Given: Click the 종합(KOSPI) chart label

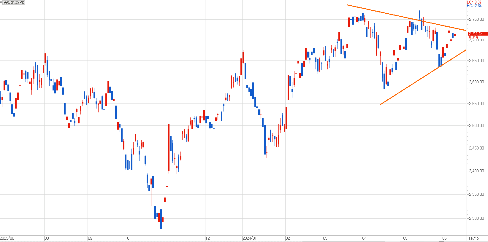Looking at the screenshot, I should (x=14, y=2).
